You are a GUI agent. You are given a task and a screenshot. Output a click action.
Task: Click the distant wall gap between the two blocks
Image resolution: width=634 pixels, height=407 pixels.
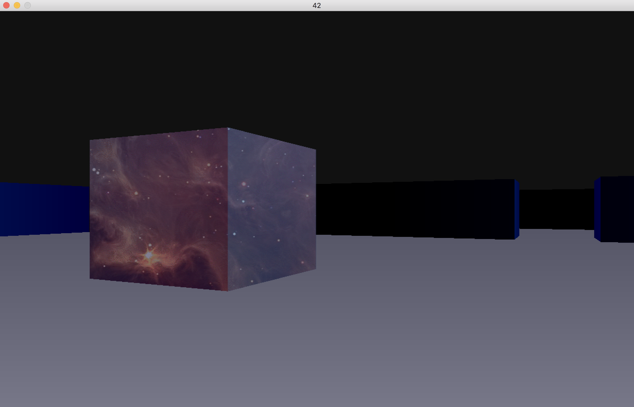point(557,209)
